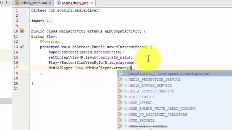Click the class icon beside MainActivity suggestion
232x130 pixels.
[121, 73]
